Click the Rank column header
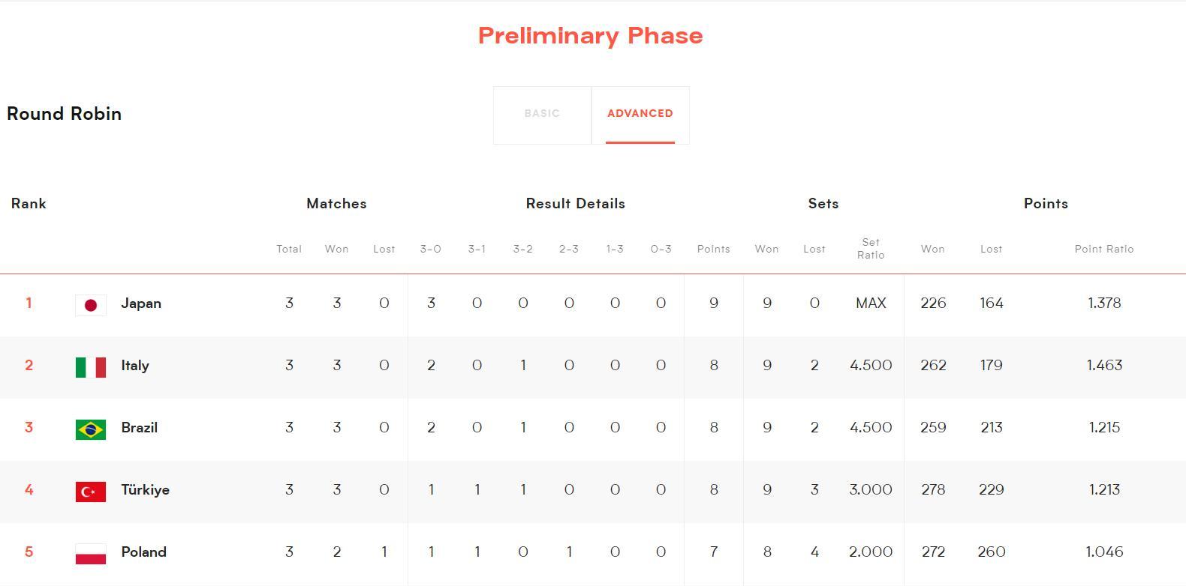 (x=29, y=204)
